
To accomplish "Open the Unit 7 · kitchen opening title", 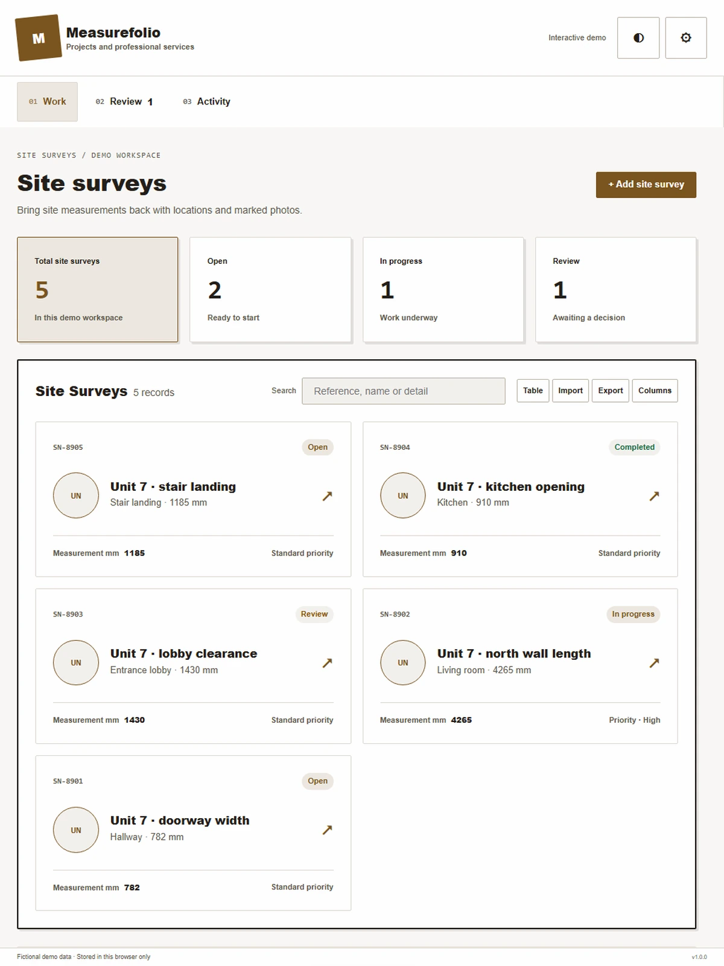I will pyautogui.click(x=511, y=487).
